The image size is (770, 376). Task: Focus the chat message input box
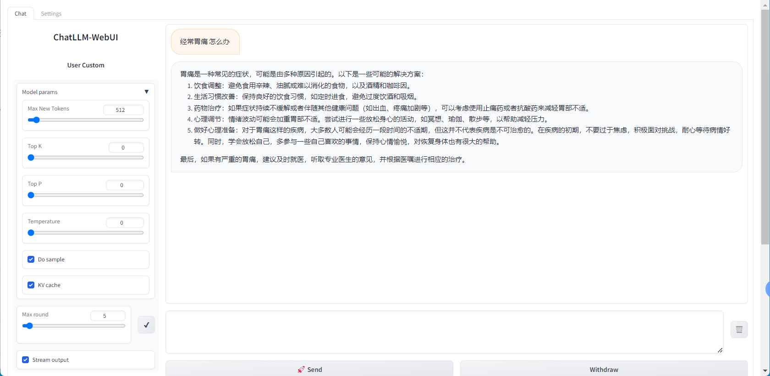pyautogui.click(x=444, y=332)
